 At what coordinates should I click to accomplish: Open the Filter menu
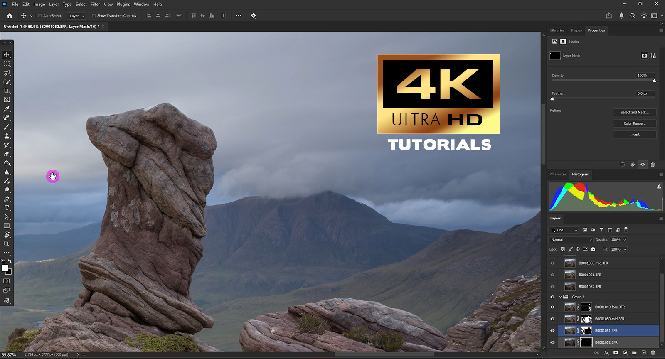click(95, 4)
